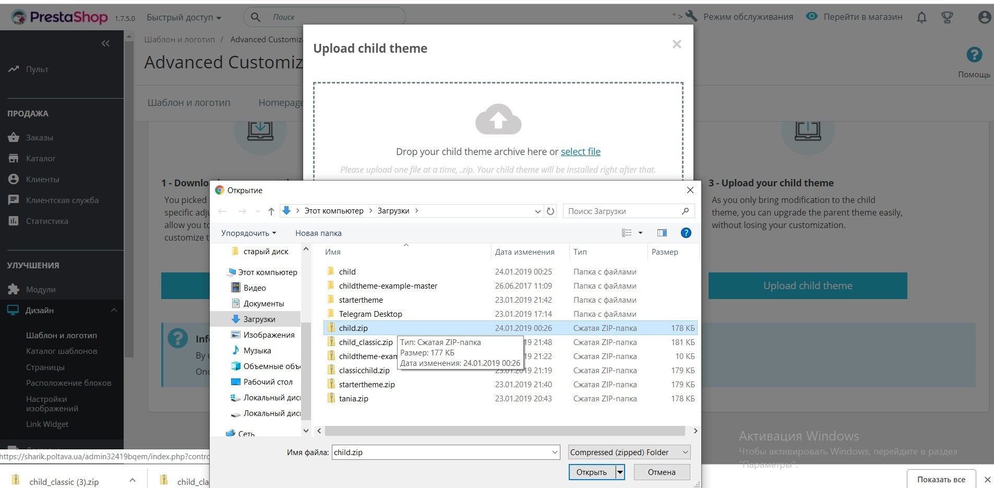Open Каталог шаблонов submenu
Viewport: 994px width, 488px height.
pos(62,351)
